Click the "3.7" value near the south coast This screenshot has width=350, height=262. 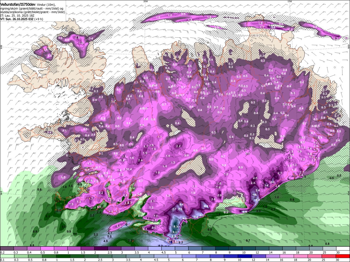pos(174,209)
